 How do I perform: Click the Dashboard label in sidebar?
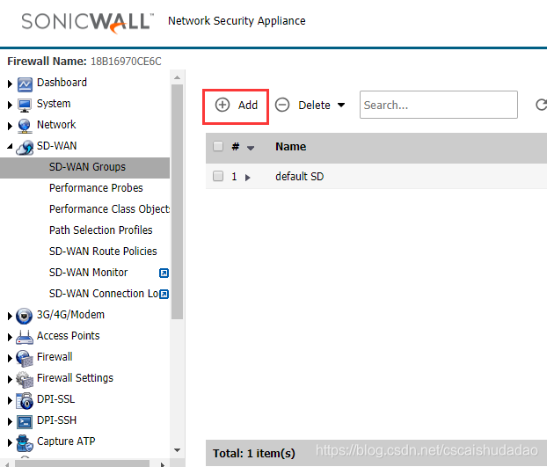[x=62, y=83]
